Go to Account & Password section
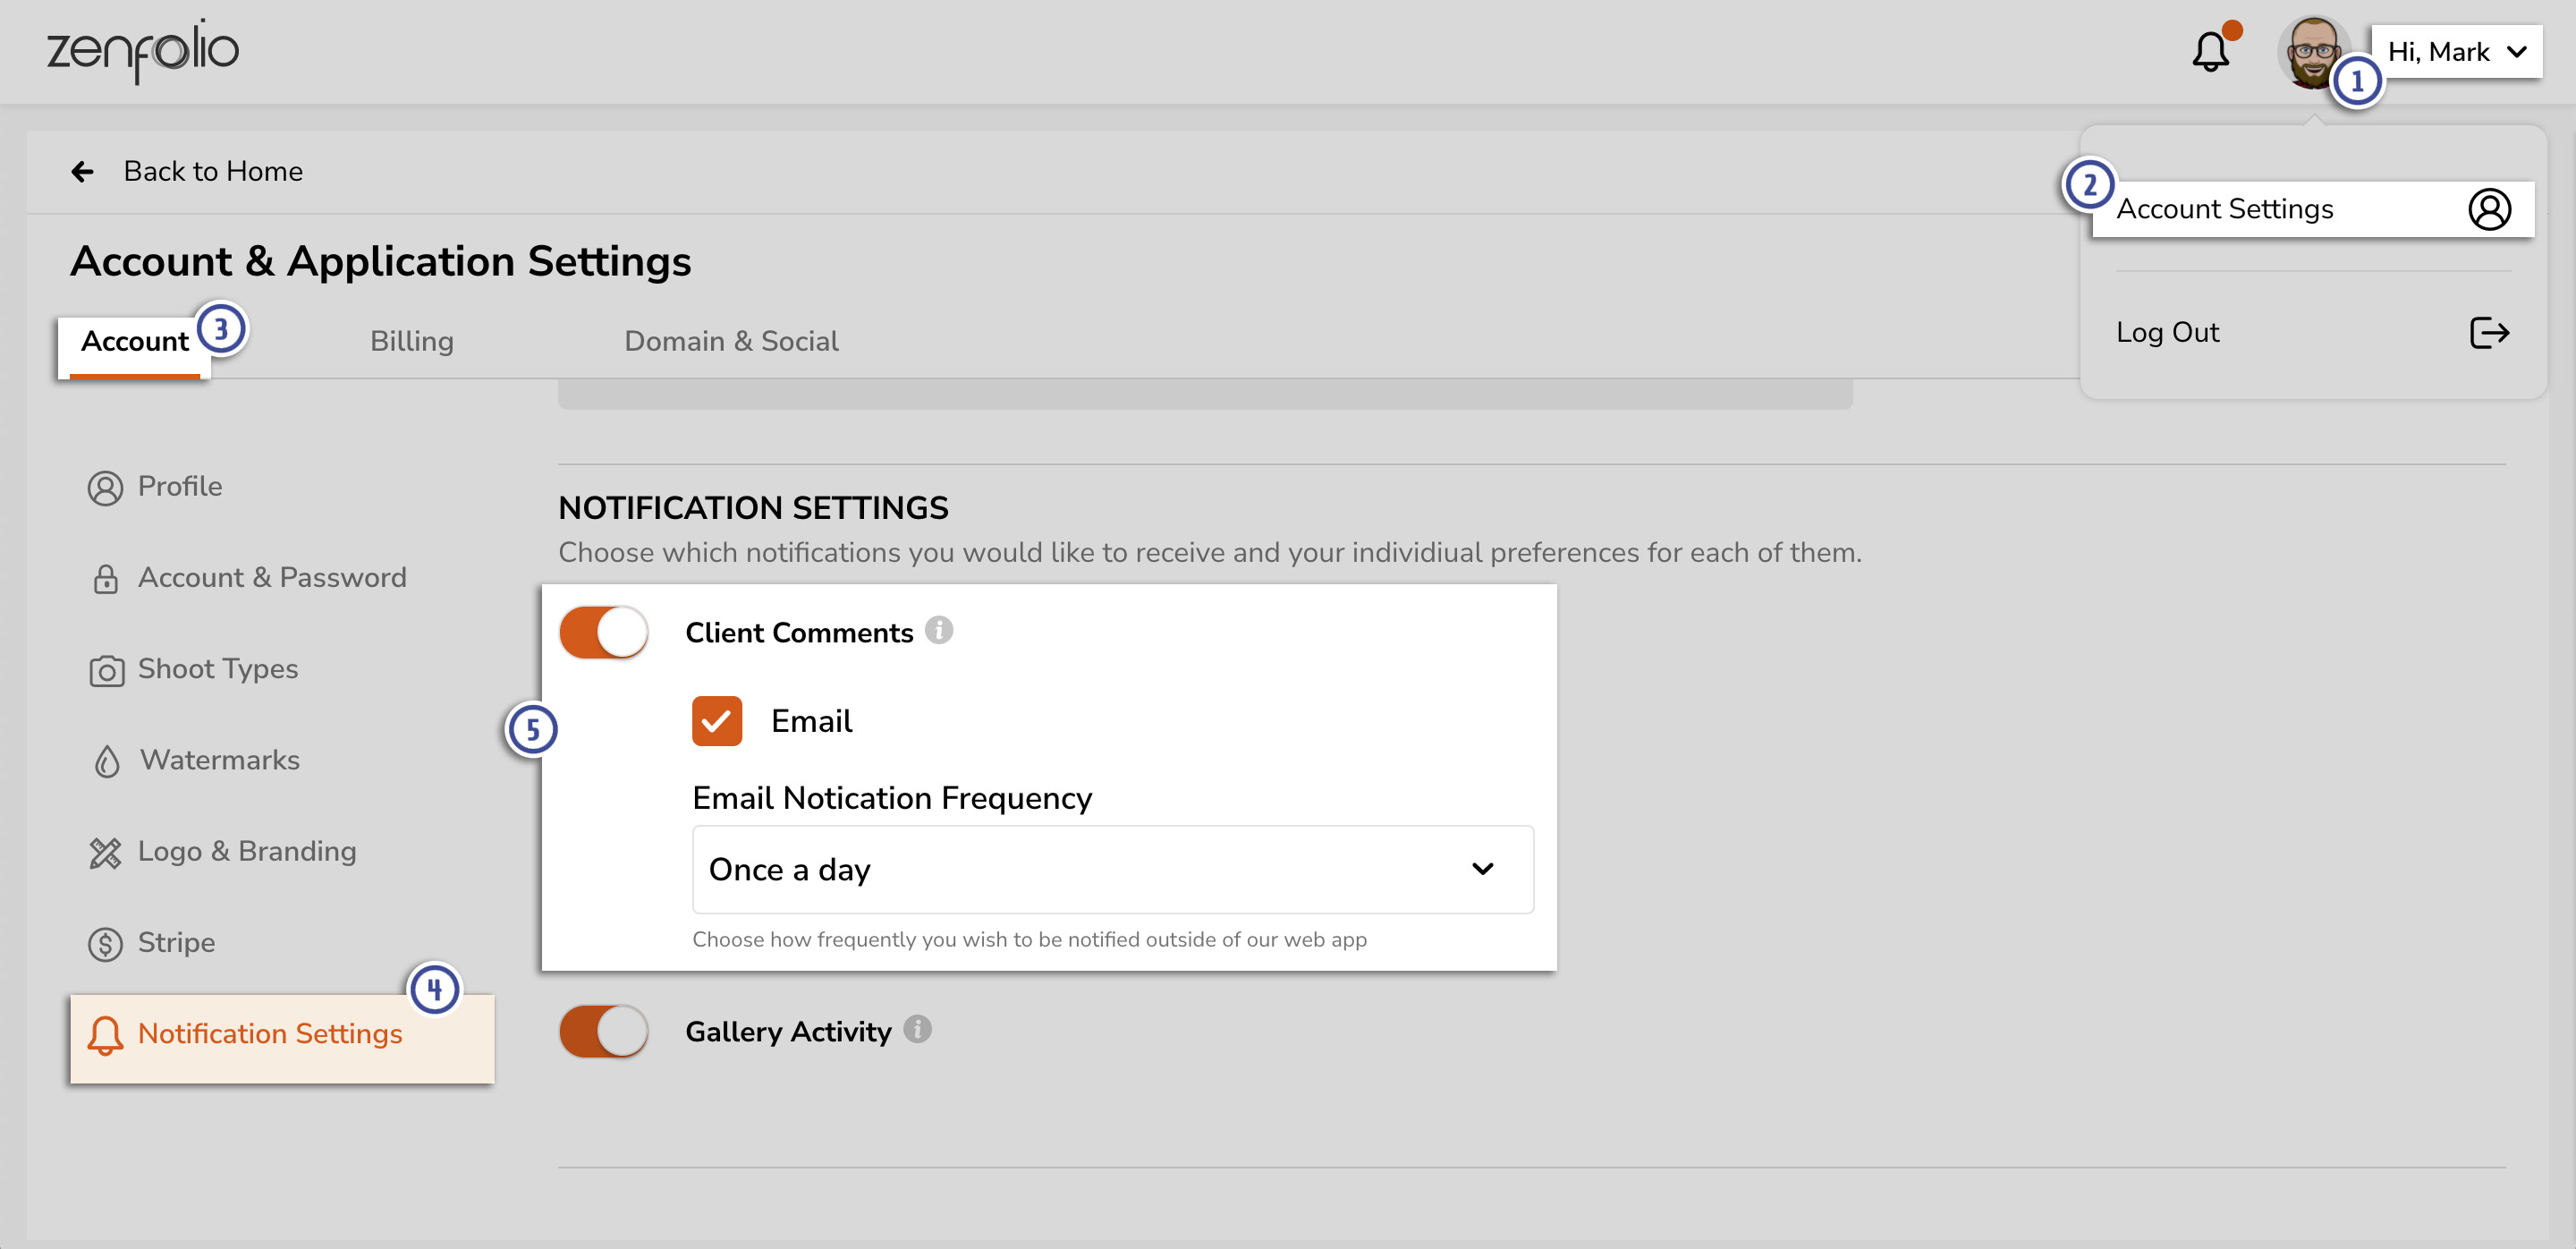2576x1249 pixels. [x=271, y=577]
